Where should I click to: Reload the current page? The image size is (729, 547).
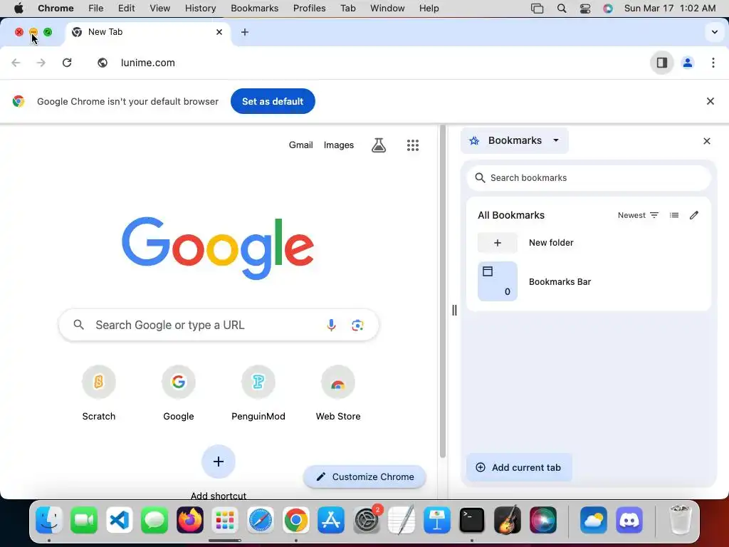[x=67, y=63]
